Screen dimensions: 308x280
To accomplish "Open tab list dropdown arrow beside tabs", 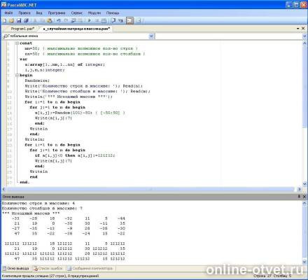I will point(298,29).
